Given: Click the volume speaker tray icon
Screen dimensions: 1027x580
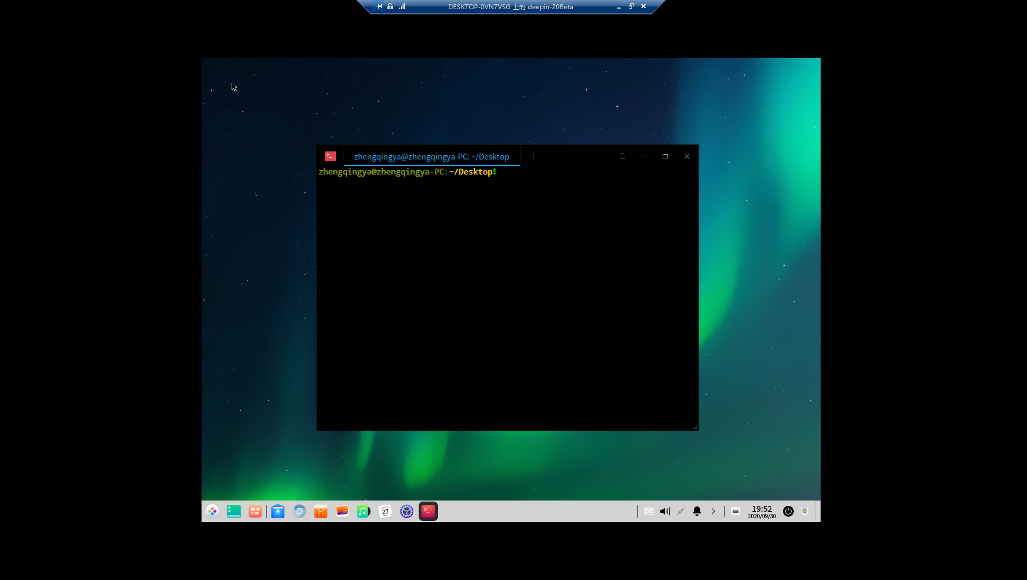Looking at the screenshot, I should click(665, 511).
